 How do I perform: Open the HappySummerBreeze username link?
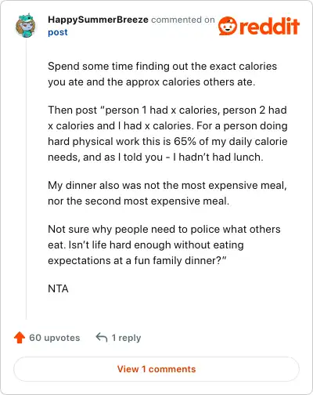(x=98, y=20)
